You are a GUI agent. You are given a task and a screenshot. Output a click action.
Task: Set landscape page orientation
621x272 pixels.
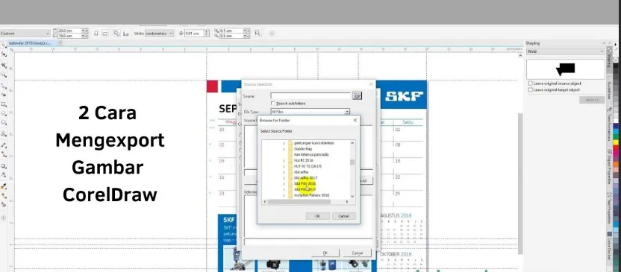pyautogui.click(x=105, y=34)
